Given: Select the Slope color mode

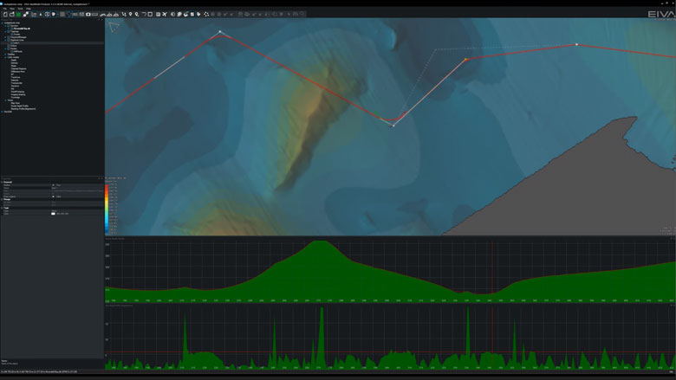Looking at the screenshot, I should [14, 65].
